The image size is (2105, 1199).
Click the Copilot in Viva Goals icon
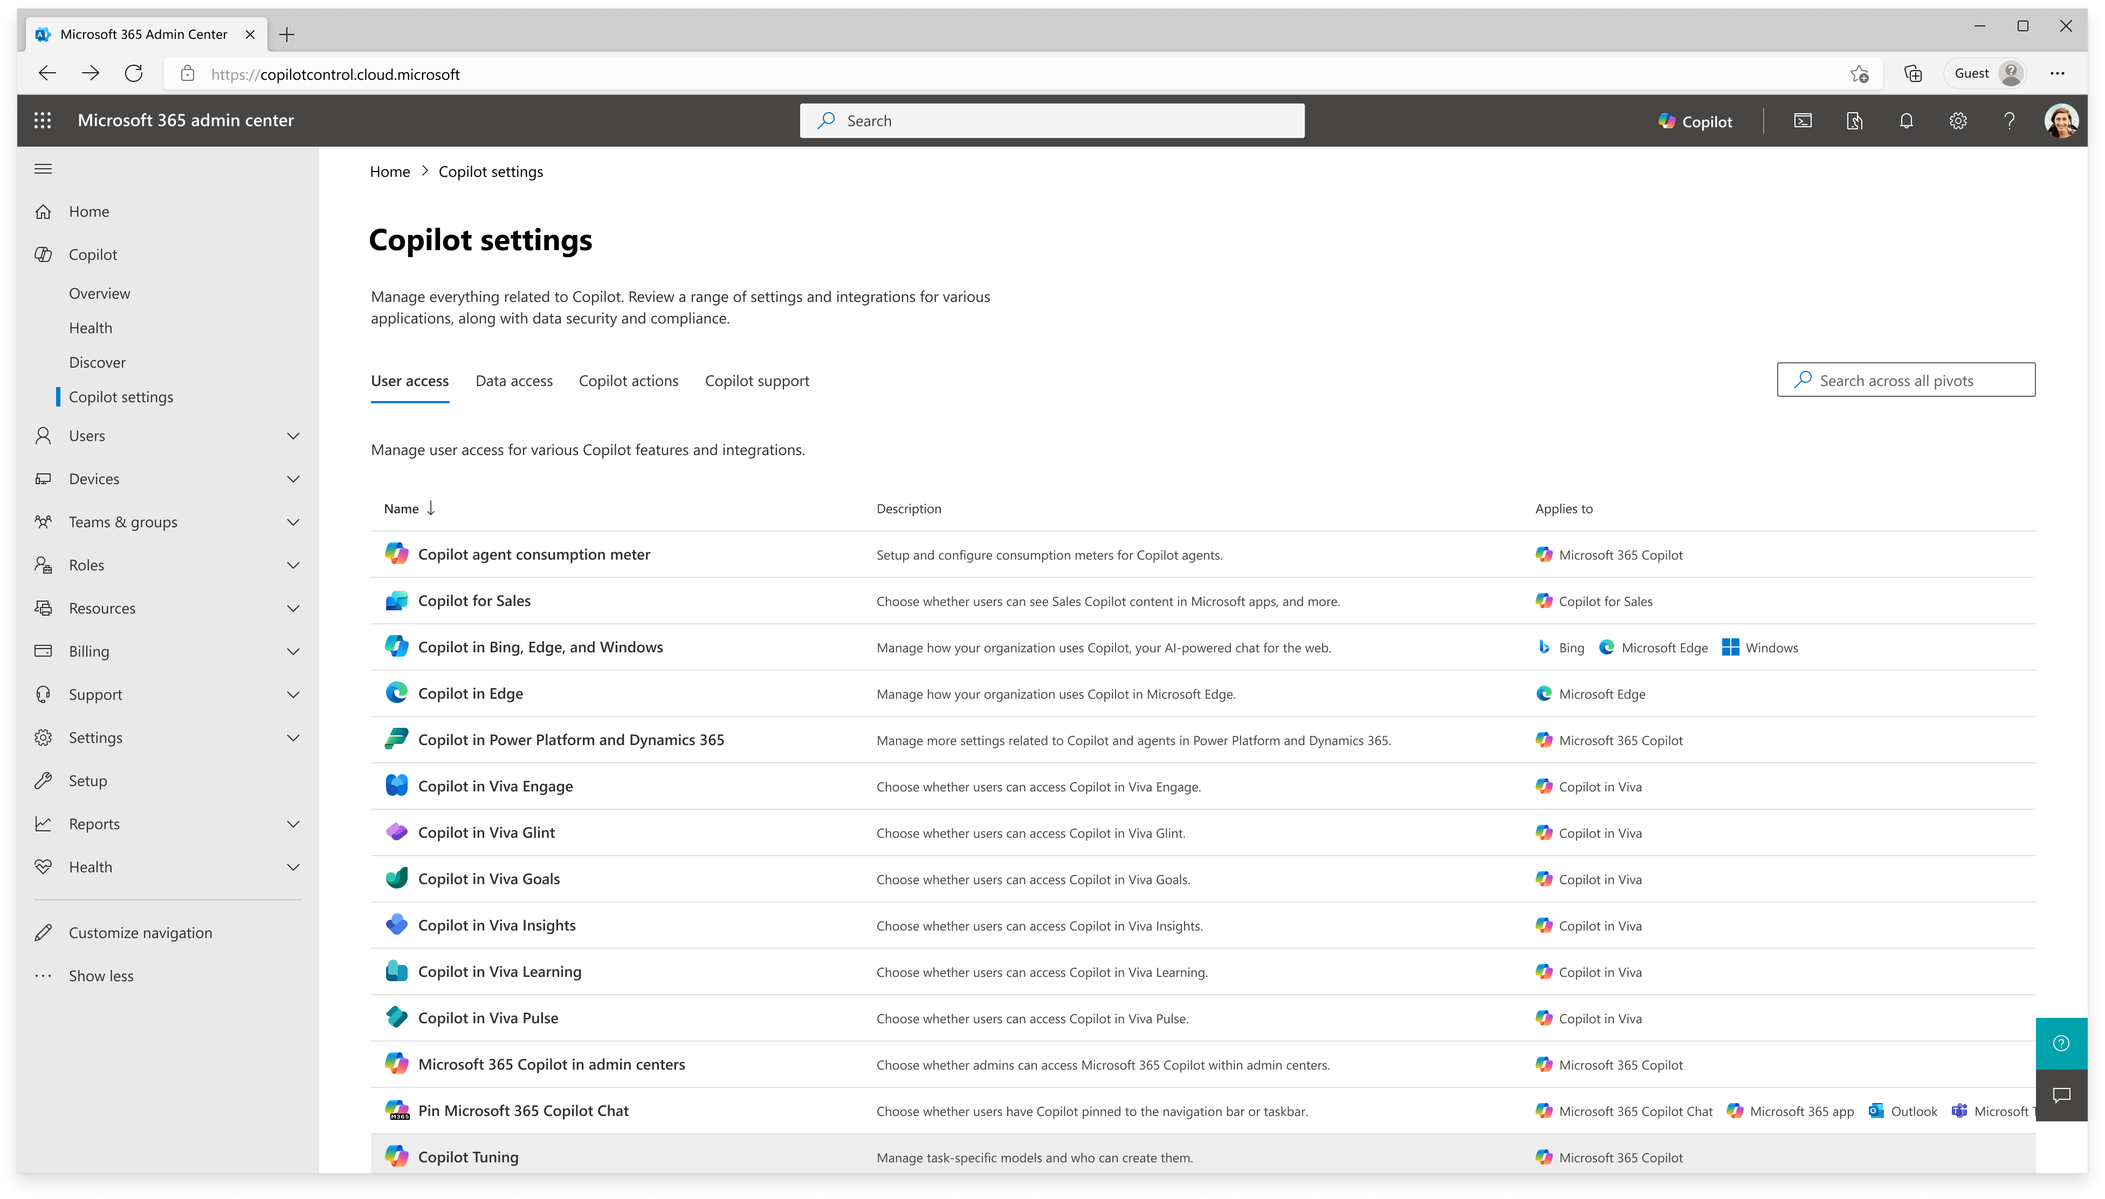pyautogui.click(x=396, y=878)
